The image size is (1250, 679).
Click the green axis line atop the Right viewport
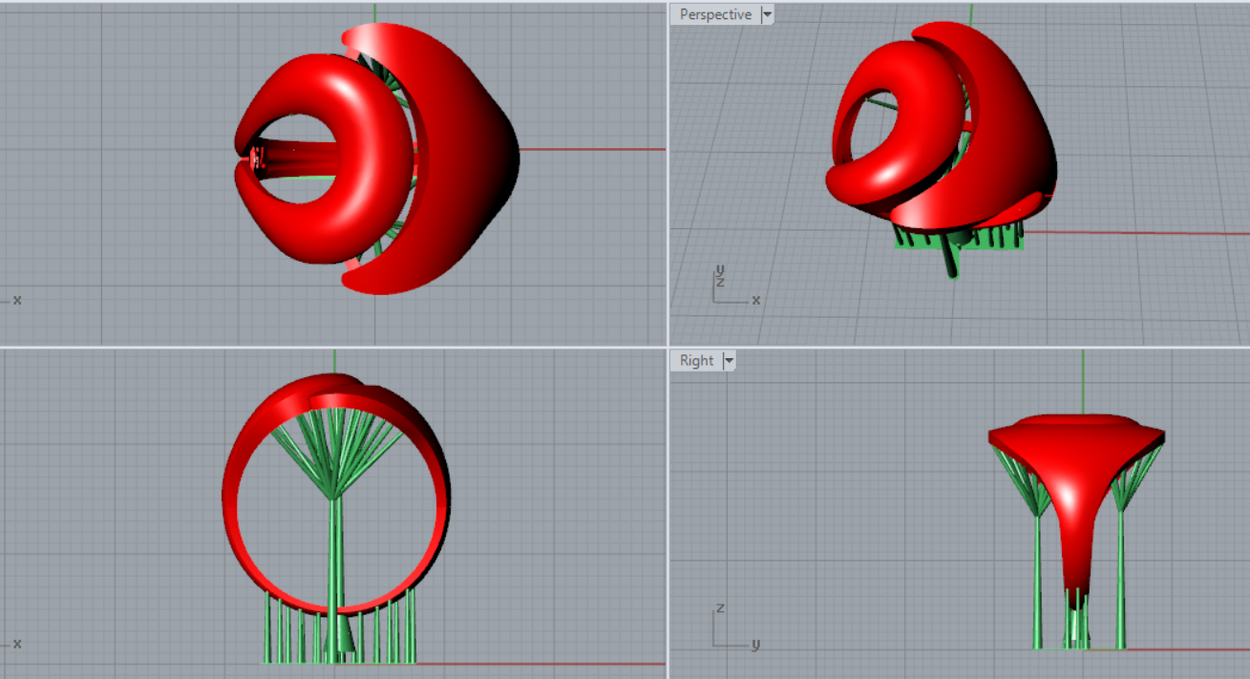tap(1083, 382)
